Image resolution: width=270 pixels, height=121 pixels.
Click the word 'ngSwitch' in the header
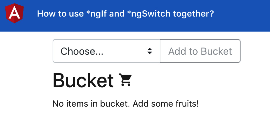pyautogui.click(x=148, y=14)
